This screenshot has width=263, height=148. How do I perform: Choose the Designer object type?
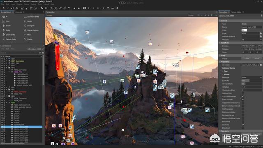tap(29, 25)
